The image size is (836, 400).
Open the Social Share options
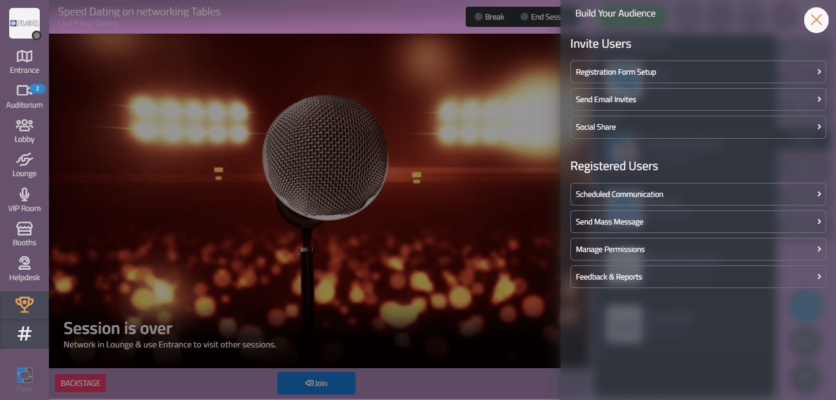(698, 127)
